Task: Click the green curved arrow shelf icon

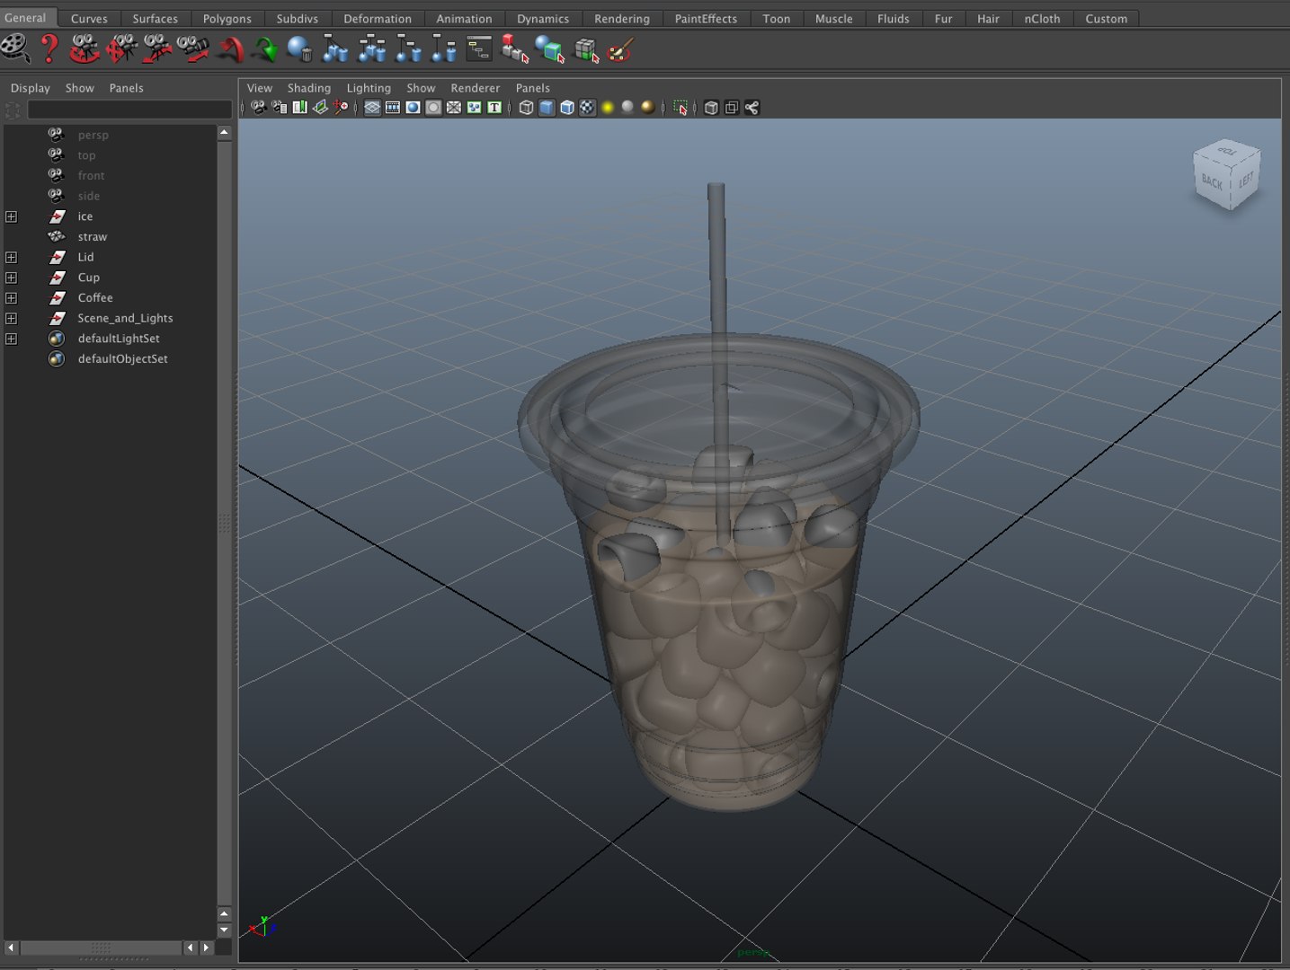Action: pos(264,48)
